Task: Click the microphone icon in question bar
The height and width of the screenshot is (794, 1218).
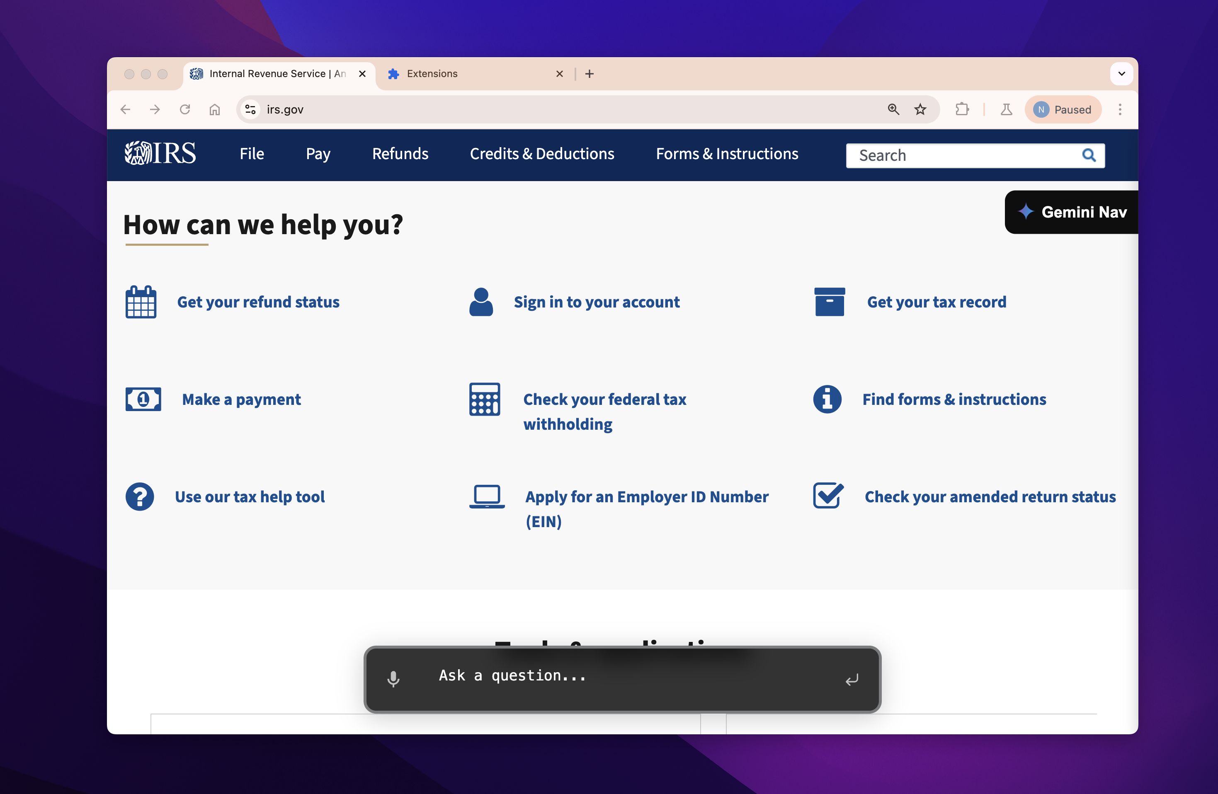Action: [393, 678]
